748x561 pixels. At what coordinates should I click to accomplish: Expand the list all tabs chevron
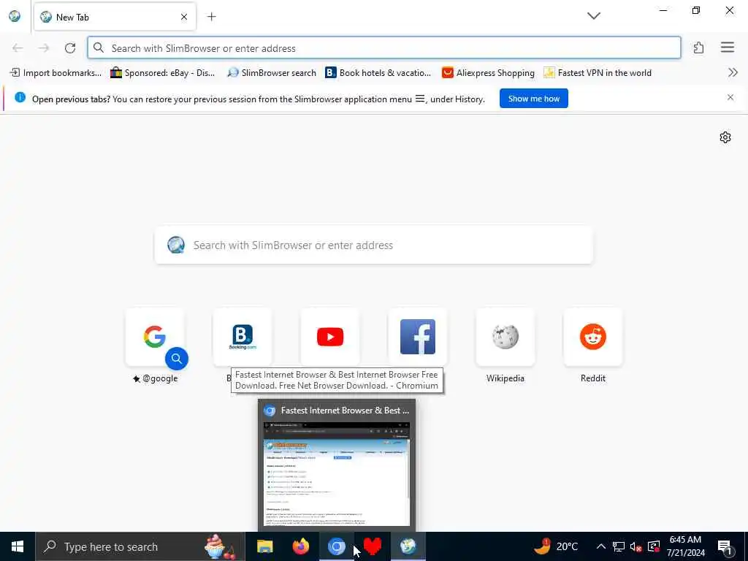[593, 16]
